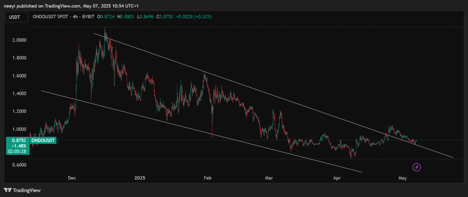Click the ONDOUSDT price label tag
The width and height of the screenshot is (468, 197).
tap(43, 140)
